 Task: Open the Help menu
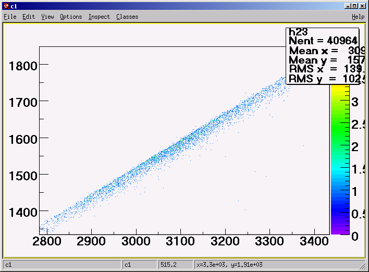click(358, 17)
